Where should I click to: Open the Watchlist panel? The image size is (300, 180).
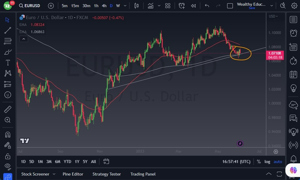pyautogui.click(x=293, y=19)
